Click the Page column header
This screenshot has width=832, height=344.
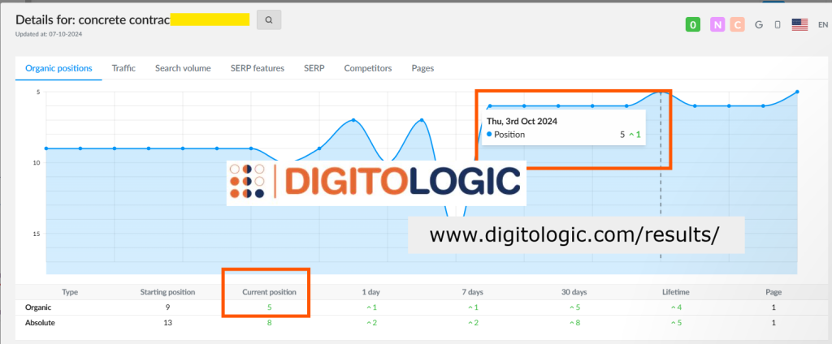775,292
